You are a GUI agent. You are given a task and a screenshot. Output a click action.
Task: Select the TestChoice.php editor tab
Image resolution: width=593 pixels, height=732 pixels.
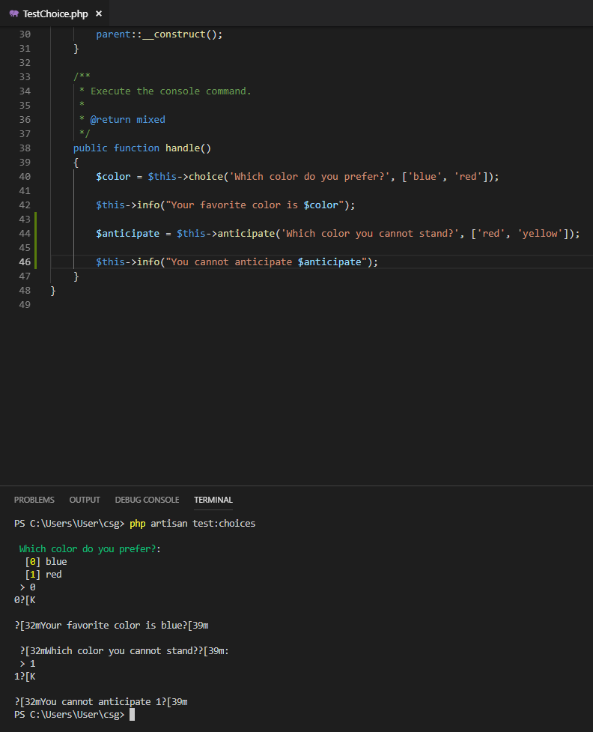[x=55, y=13]
